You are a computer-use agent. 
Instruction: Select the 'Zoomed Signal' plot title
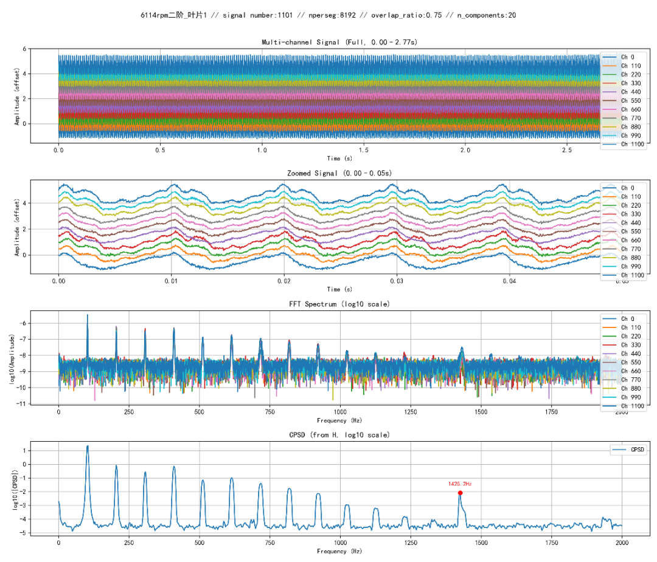339,174
